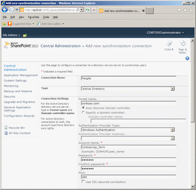The image size is (196, 190).
Task: Close the 'Add new synchronization co...' tab
Action: click(x=144, y=11)
